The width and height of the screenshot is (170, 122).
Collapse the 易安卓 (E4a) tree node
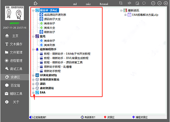[x=33, y=11]
